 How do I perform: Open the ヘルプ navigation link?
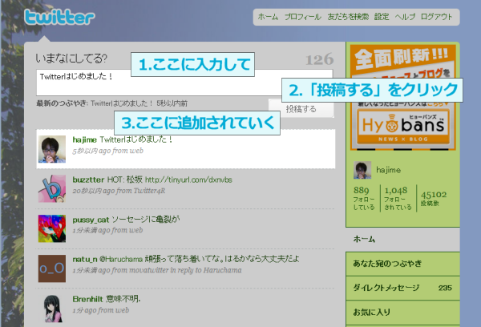click(405, 17)
